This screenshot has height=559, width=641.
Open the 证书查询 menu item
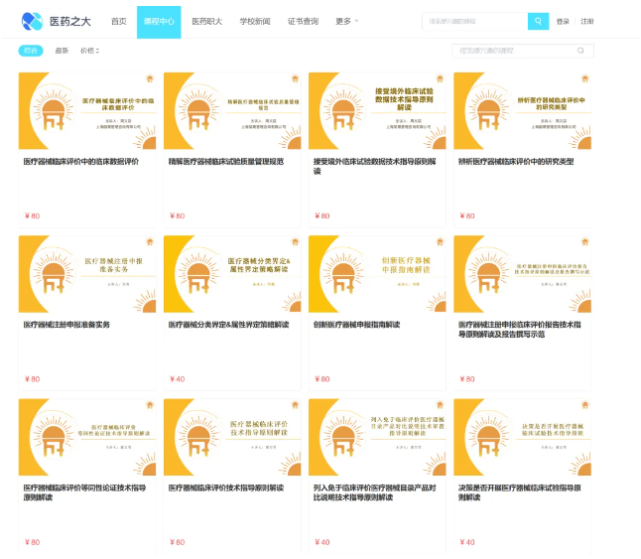pos(303,21)
